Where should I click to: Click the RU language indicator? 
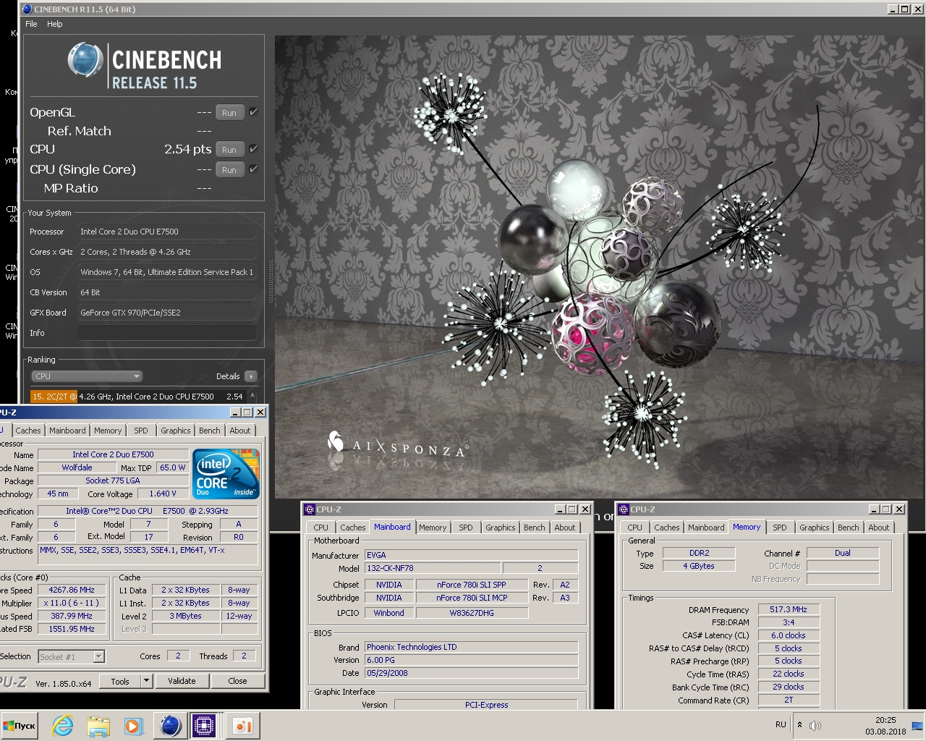coord(781,724)
